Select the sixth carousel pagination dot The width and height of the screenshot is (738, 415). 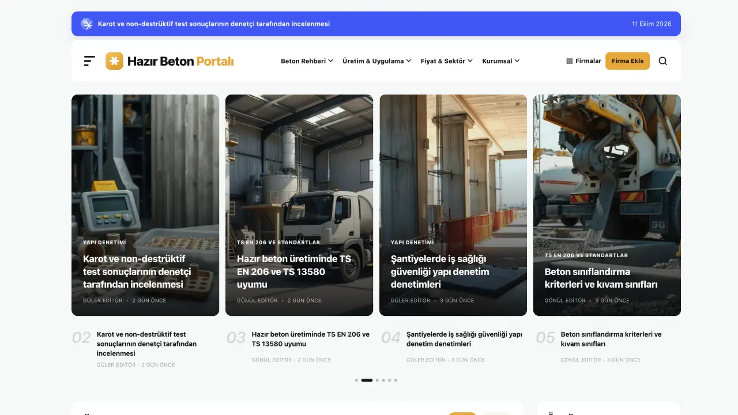click(396, 380)
